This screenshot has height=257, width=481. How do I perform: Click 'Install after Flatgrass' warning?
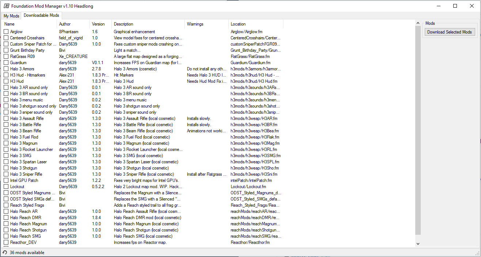pos(206,174)
